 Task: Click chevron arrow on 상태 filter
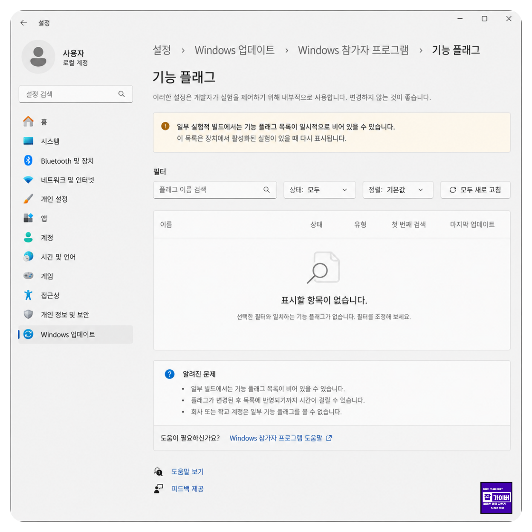click(x=344, y=190)
